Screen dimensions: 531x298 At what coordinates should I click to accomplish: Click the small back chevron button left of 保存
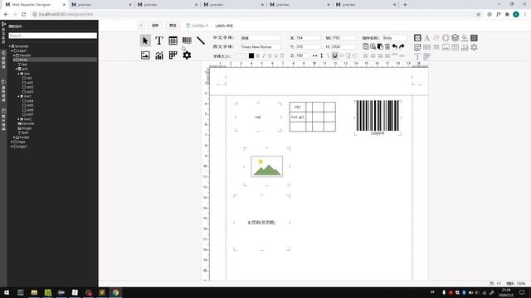coord(141,26)
